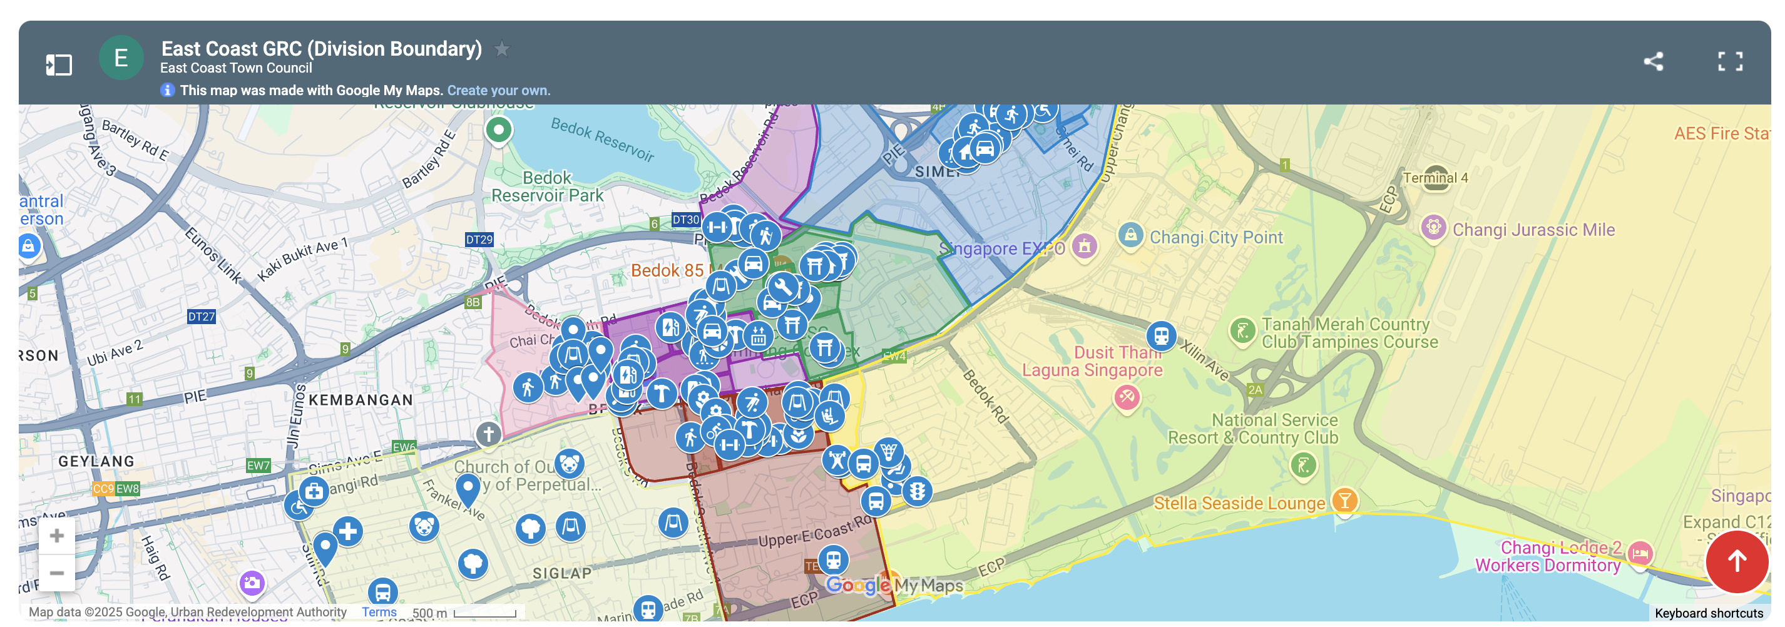
Task: Select the chairlift seat marker
Action: [829, 415]
